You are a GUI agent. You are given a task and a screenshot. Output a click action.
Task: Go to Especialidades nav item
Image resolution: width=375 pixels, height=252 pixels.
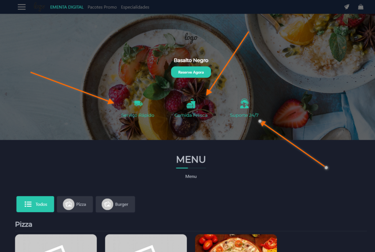click(x=135, y=7)
